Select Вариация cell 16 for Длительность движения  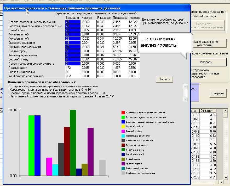[x=73, y=47]
